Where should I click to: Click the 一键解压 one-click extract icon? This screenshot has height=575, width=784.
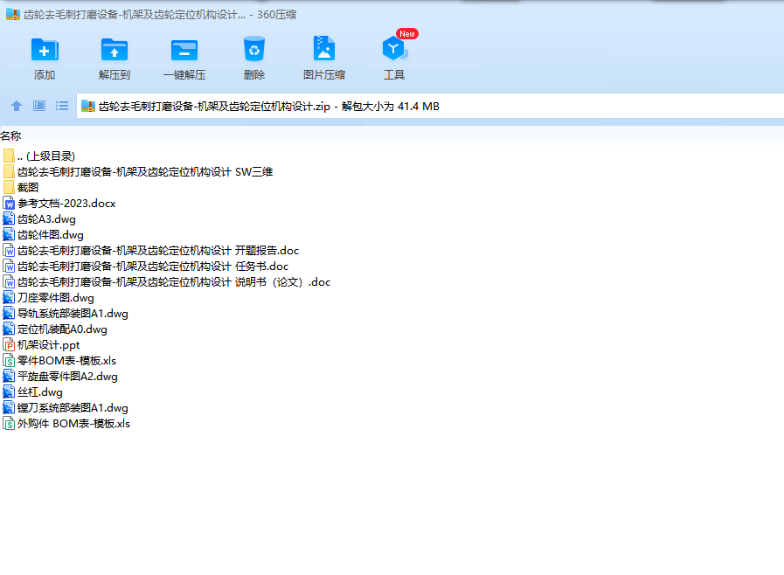tap(184, 50)
